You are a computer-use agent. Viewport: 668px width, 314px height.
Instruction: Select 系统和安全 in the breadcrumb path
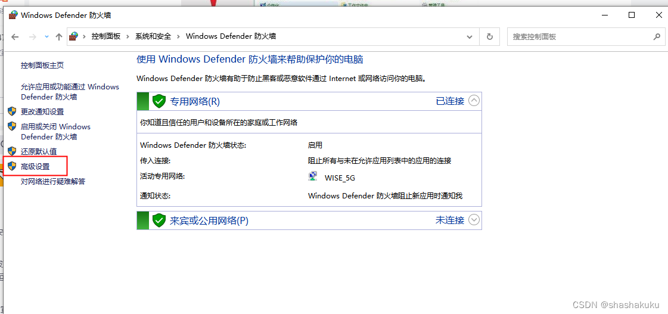153,36
